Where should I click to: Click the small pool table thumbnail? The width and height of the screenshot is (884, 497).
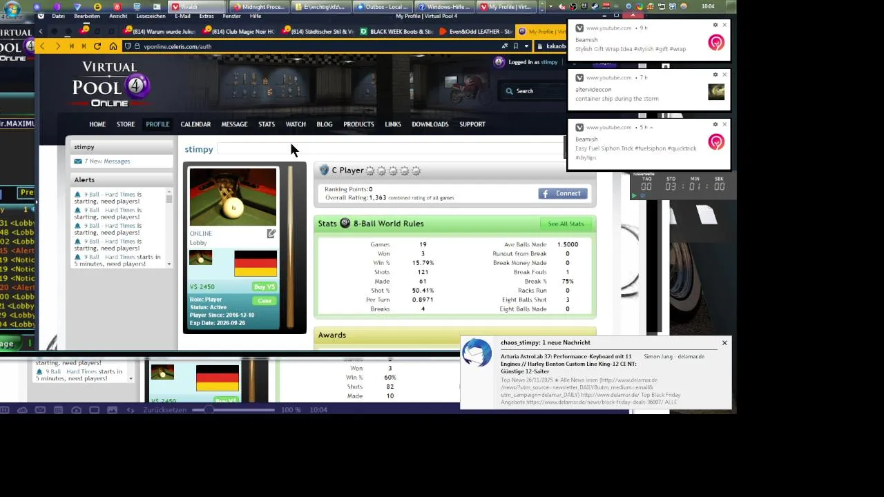[x=201, y=257]
